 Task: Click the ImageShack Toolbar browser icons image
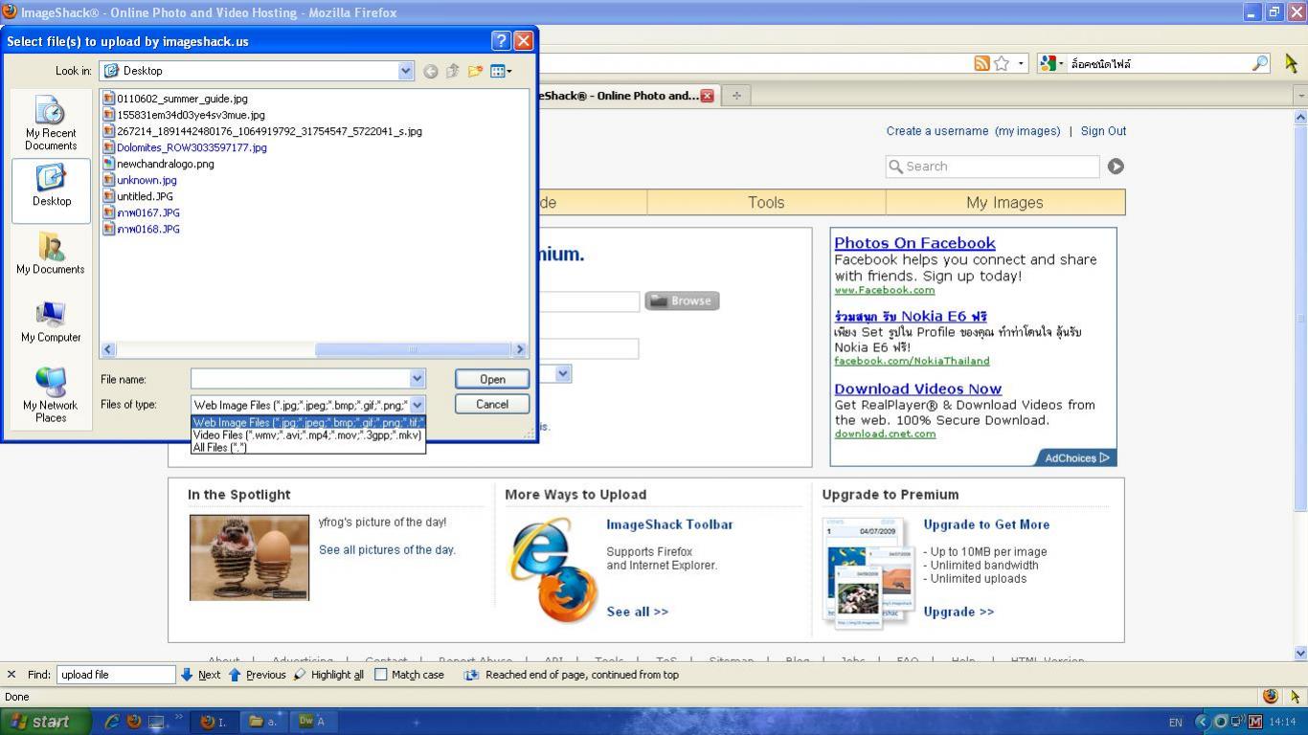point(554,570)
